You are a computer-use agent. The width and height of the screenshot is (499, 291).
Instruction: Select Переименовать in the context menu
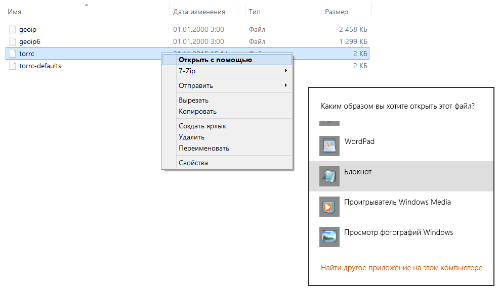(x=203, y=148)
